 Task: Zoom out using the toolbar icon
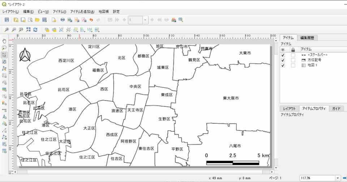tap(14, 30)
